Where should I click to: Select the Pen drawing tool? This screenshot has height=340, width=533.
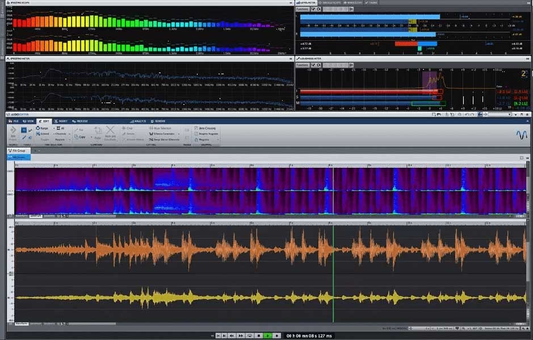pos(24,138)
